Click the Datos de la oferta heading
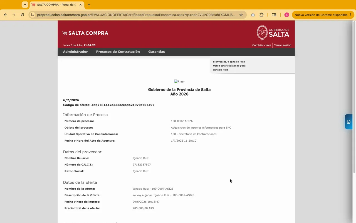Screen dimensions: 356x223 [80, 182]
